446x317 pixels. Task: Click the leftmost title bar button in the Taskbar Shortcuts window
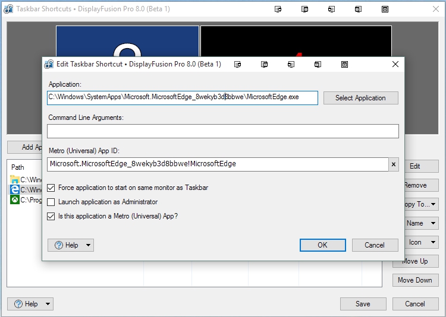pos(278,9)
